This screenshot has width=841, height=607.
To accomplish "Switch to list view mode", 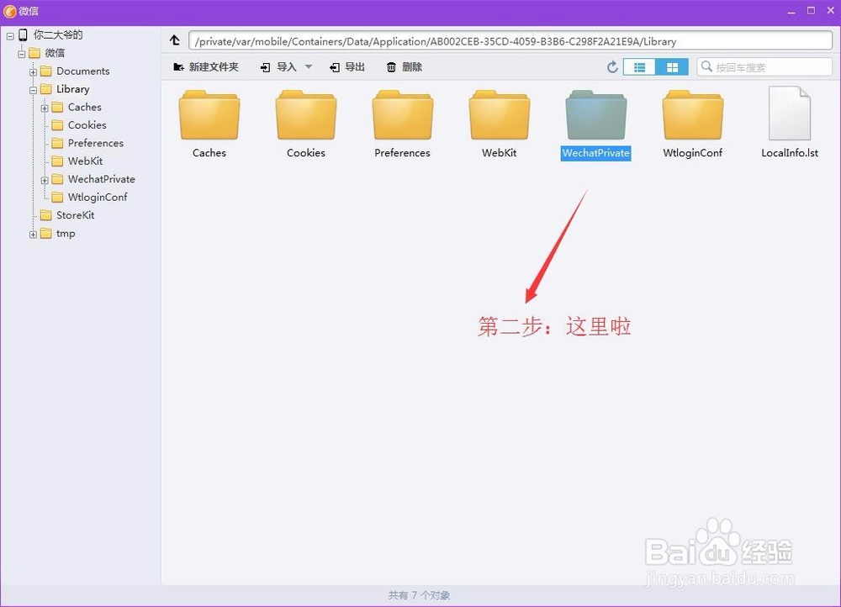I will pos(639,67).
